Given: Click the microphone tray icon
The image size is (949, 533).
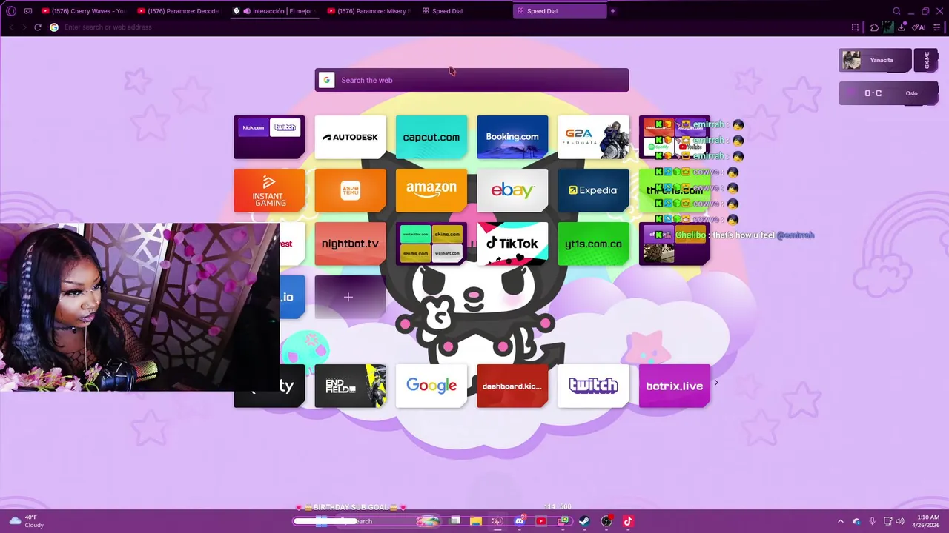Looking at the screenshot, I should click(x=872, y=521).
